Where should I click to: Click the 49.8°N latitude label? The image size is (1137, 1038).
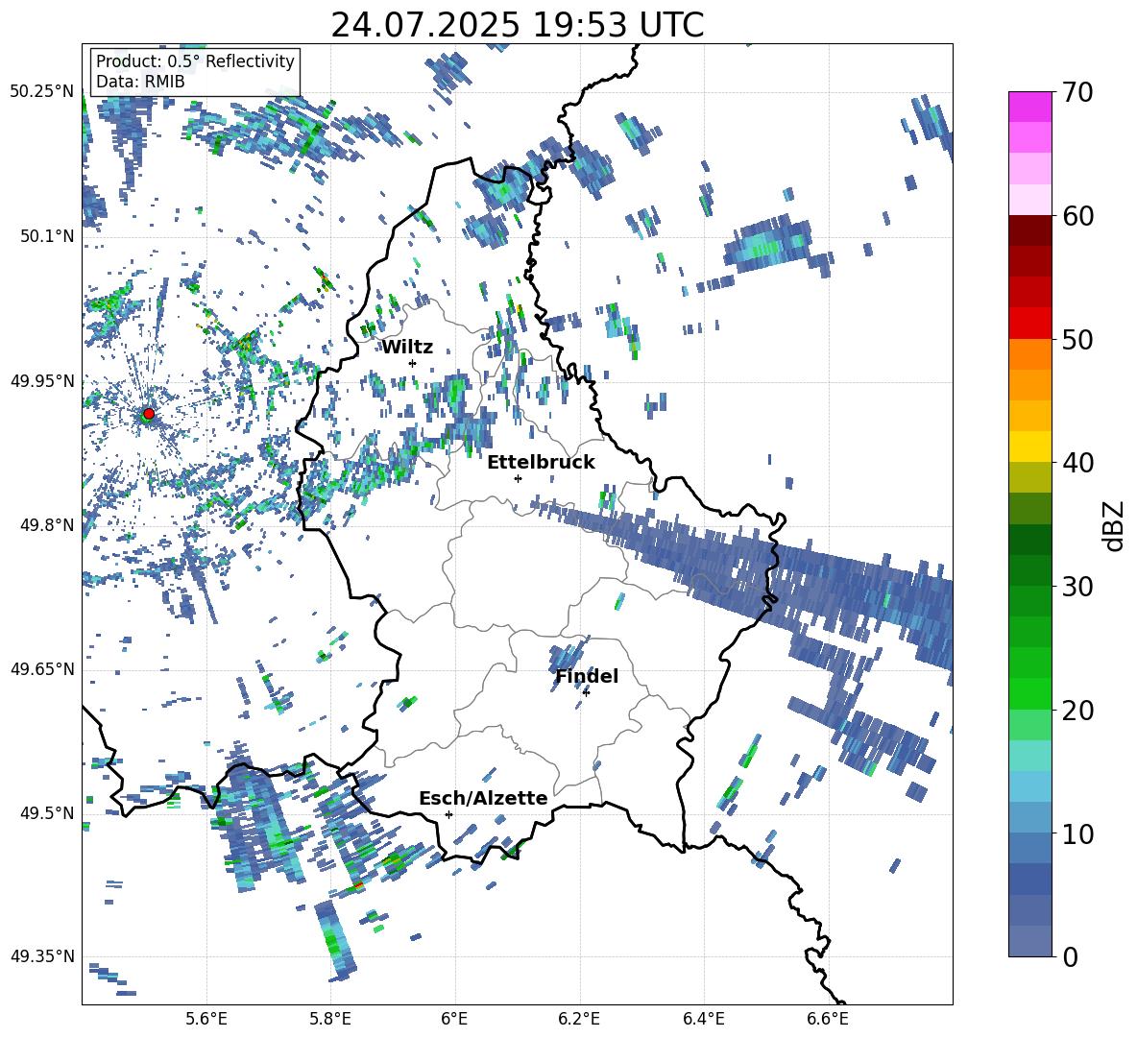tap(46, 525)
